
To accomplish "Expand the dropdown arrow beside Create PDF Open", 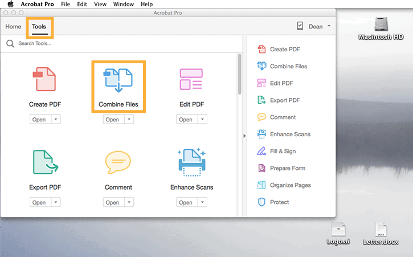I will 56,119.
